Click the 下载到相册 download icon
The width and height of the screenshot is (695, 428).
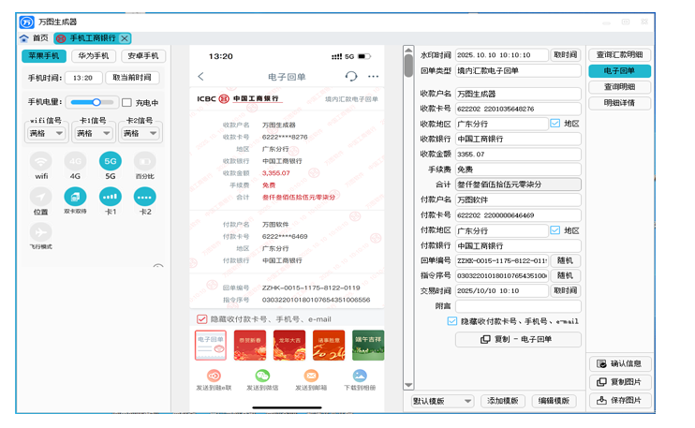360,376
